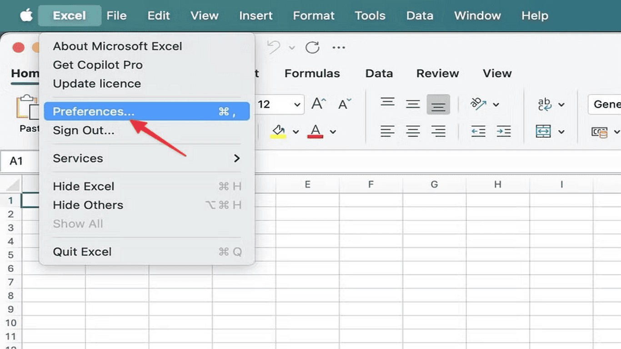Apply red font color A

point(316,131)
